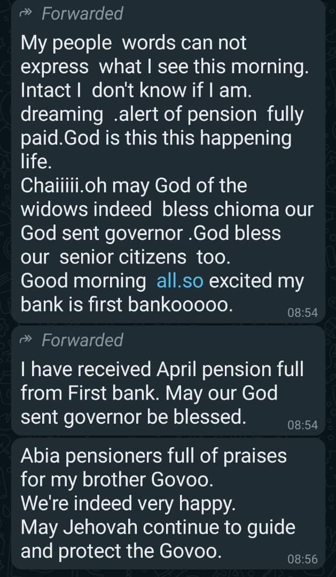Click "Good morning" in the first message

coord(83,281)
